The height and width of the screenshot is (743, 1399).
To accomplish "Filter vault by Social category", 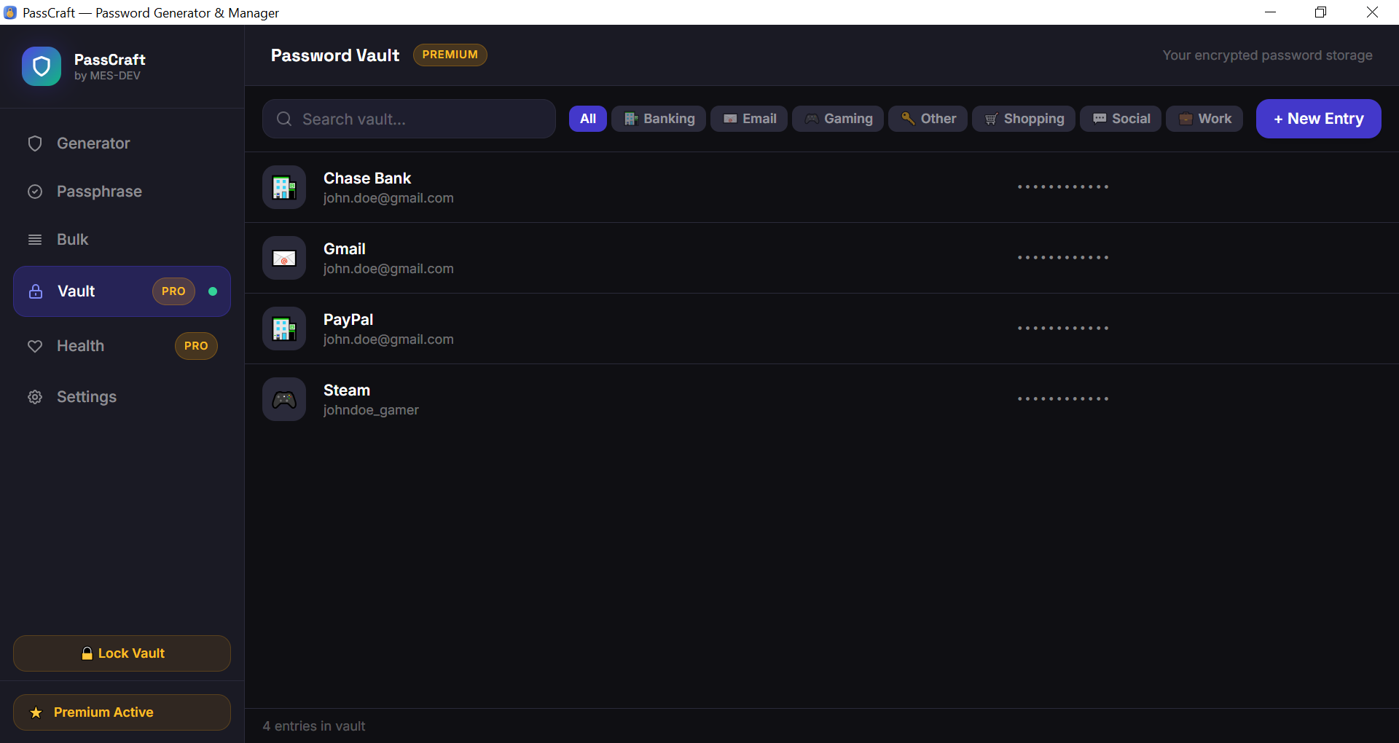I will 1121,119.
